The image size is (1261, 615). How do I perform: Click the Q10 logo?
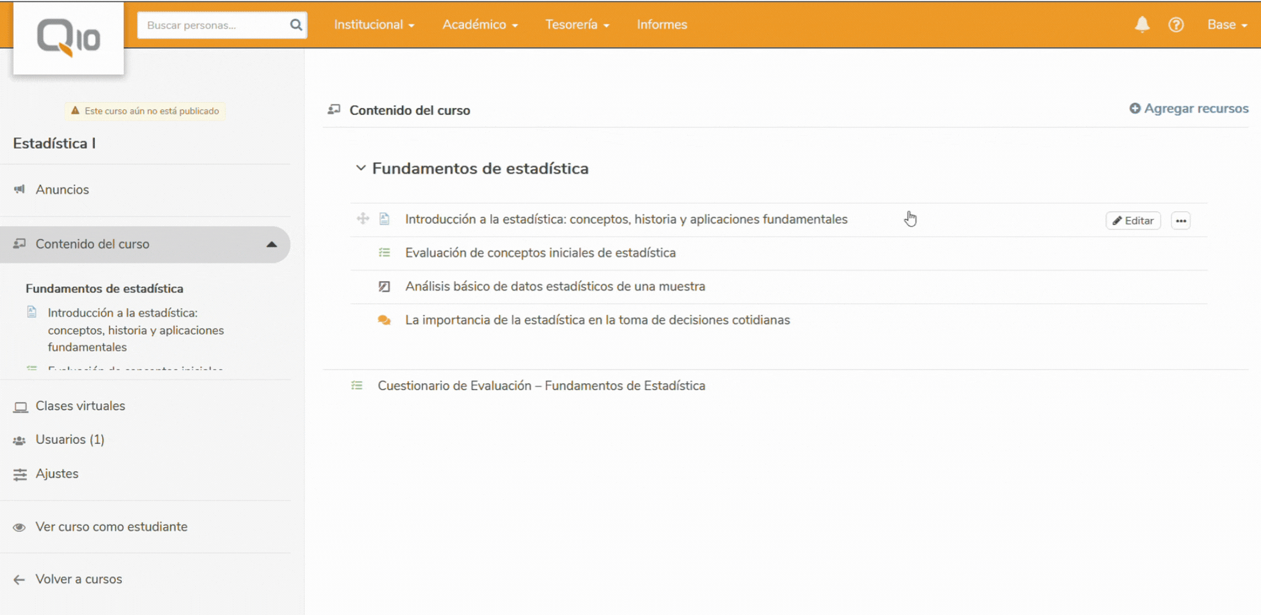point(68,37)
